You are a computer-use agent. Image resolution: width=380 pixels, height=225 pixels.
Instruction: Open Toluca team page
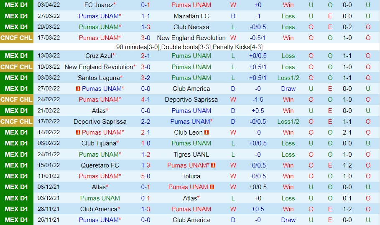[x=191, y=176]
